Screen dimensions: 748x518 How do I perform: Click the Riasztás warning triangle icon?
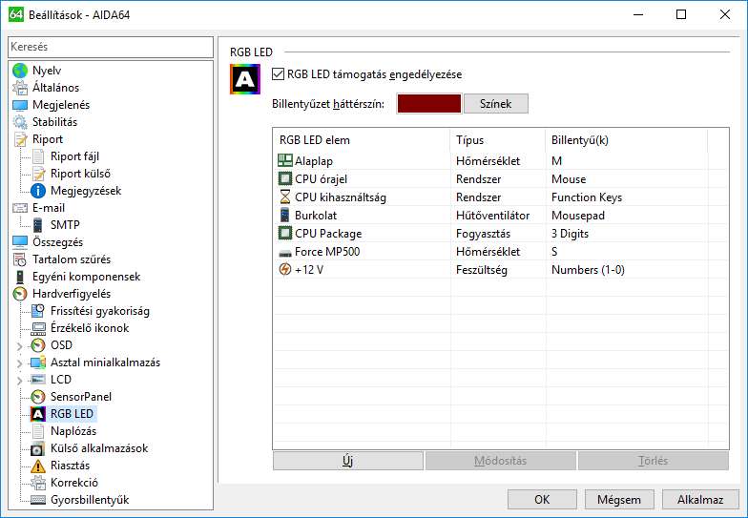click(x=38, y=466)
